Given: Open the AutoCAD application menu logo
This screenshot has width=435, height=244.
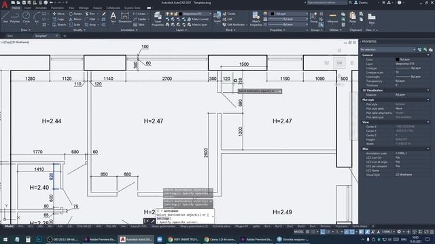Looking at the screenshot, I should (x=5, y=4).
